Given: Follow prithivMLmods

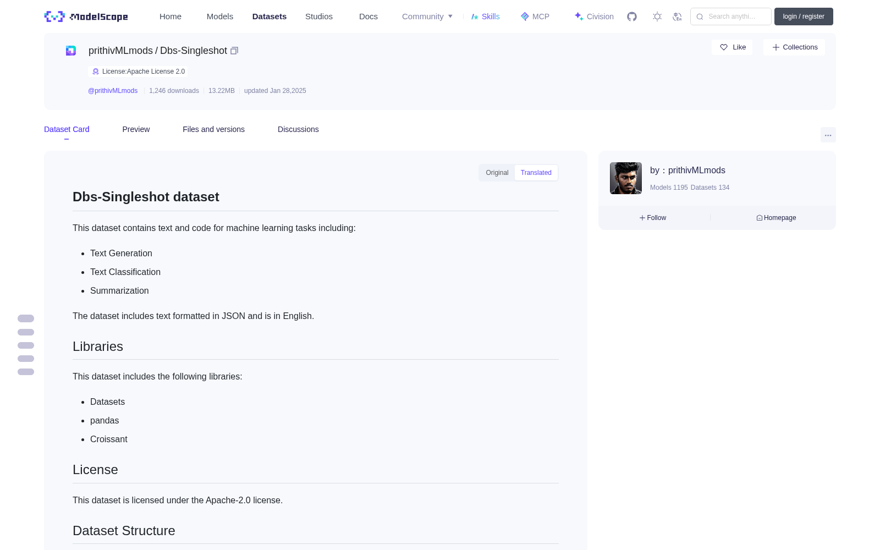Looking at the screenshot, I should (653, 218).
